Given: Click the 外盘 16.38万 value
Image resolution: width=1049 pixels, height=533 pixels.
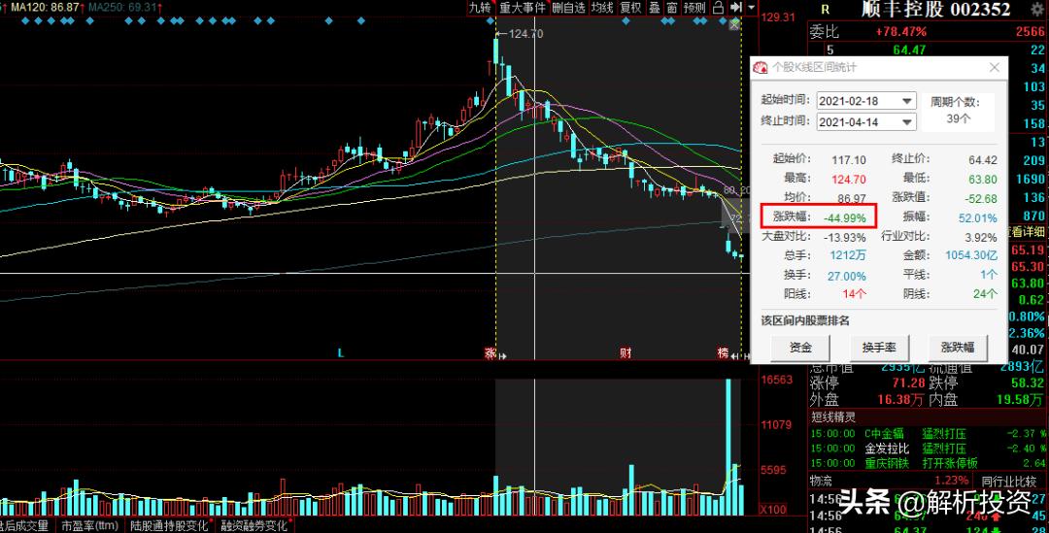Looking at the screenshot, I should click(900, 400).
